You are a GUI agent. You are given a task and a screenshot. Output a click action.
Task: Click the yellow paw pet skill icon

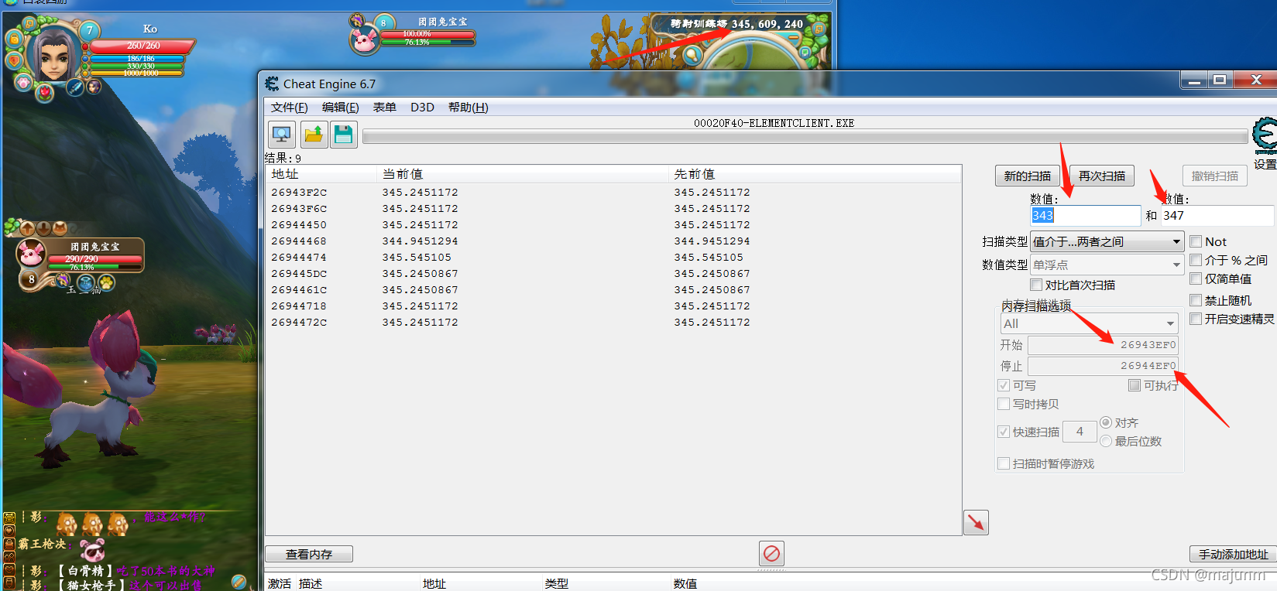click(x=106, y=282)
